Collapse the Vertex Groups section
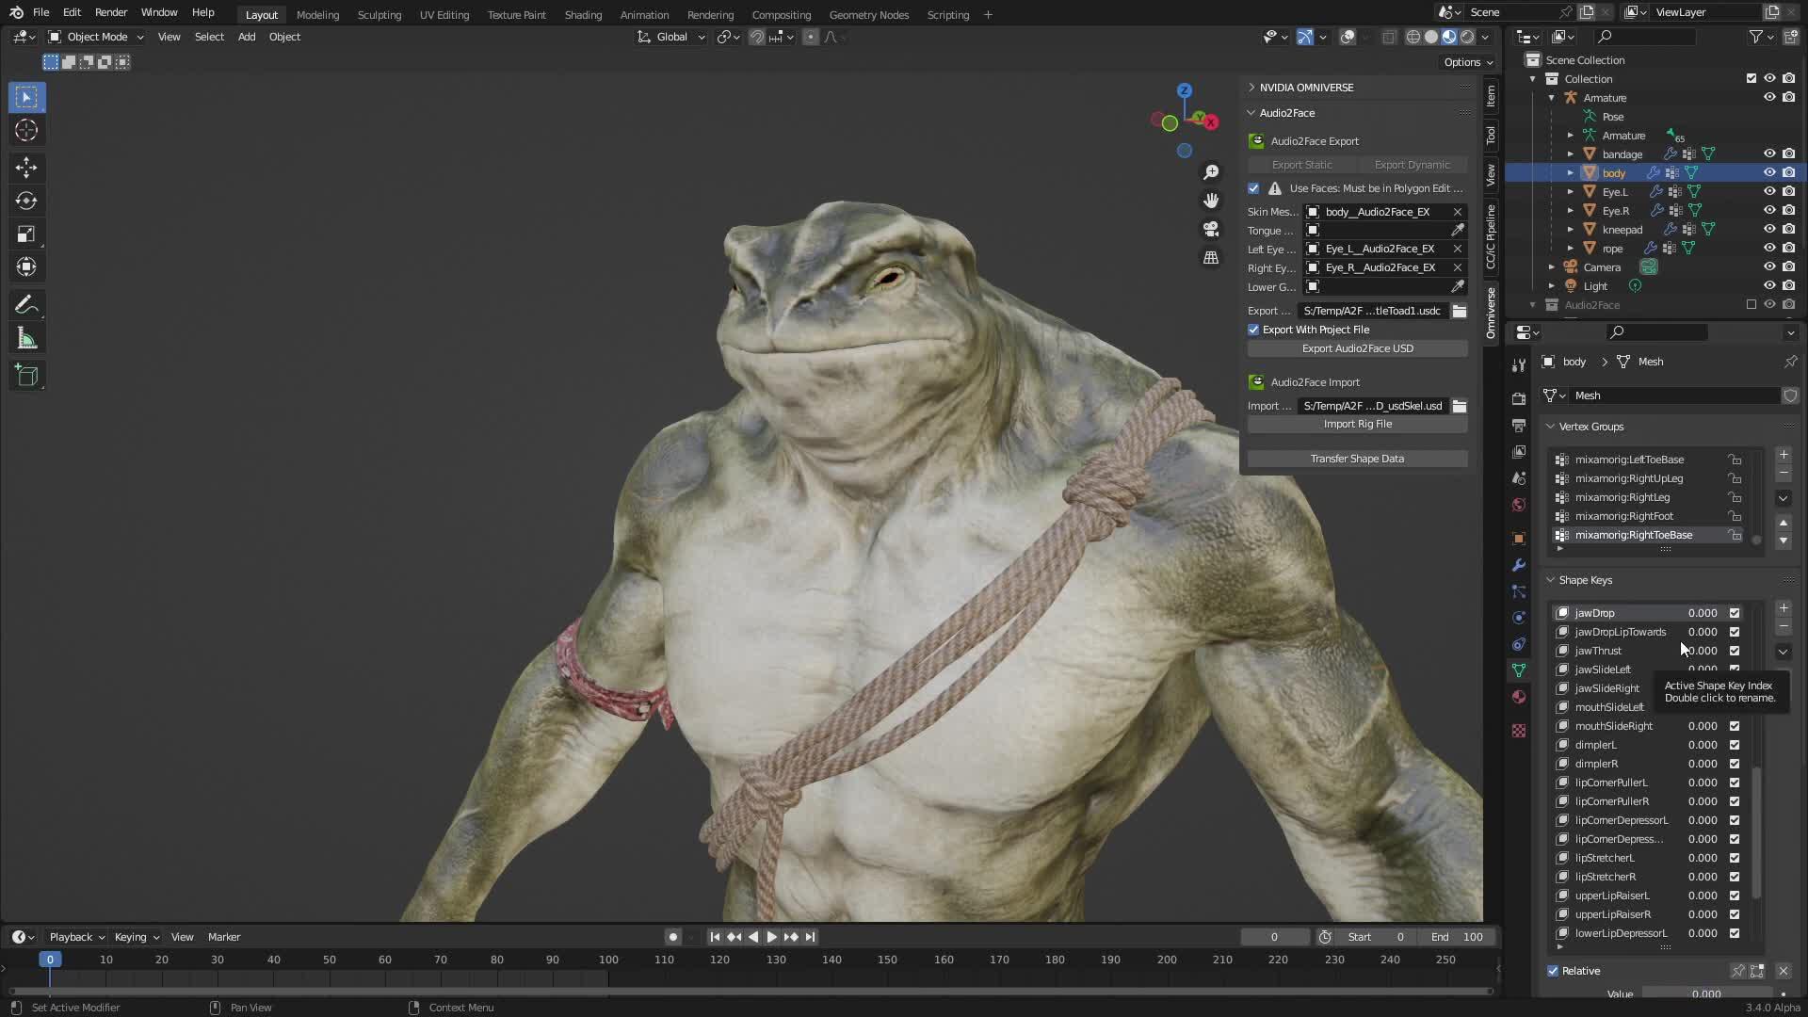This screenshot has height=1017, width=1808. (x=1550, y=427)
